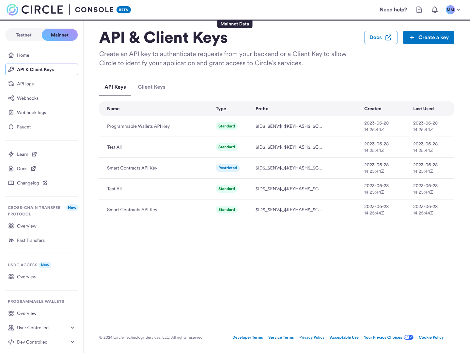Open the notifications bell icon
470x353 pixels.
coord(434,10)
